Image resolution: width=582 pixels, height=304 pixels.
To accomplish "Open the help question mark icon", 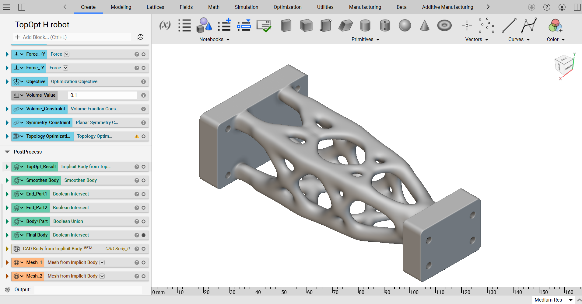I will click(x=547, y=7).
